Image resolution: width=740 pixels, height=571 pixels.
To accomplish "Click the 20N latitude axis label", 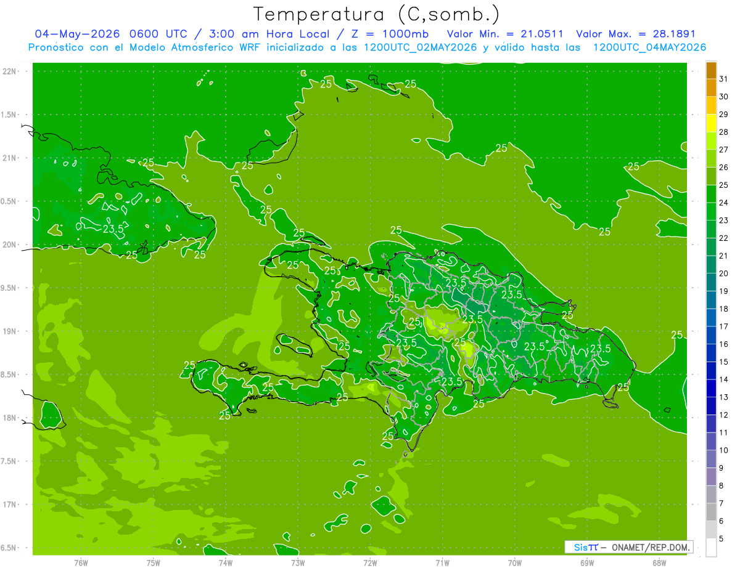I will [x=11, y=245].
